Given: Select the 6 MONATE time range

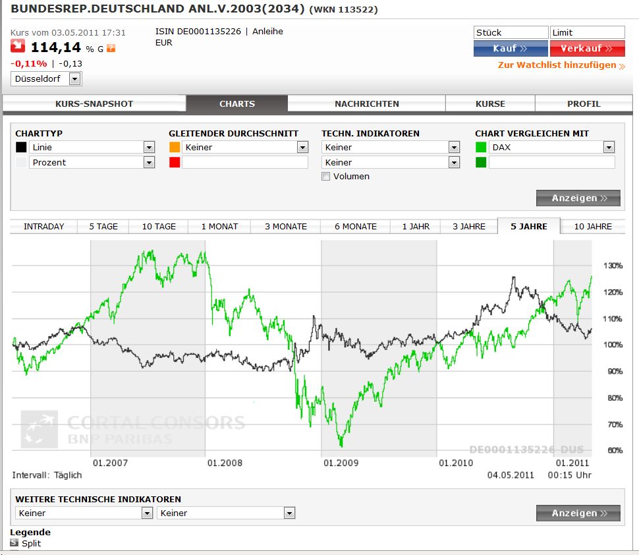Looking at the screenshot, I should tap(355, 226).
